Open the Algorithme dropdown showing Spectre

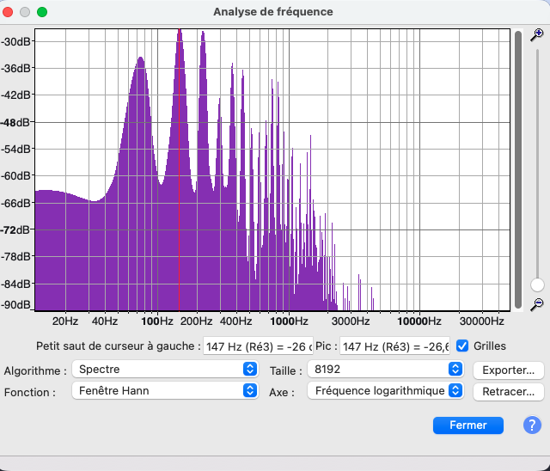(x=165, y=369)
